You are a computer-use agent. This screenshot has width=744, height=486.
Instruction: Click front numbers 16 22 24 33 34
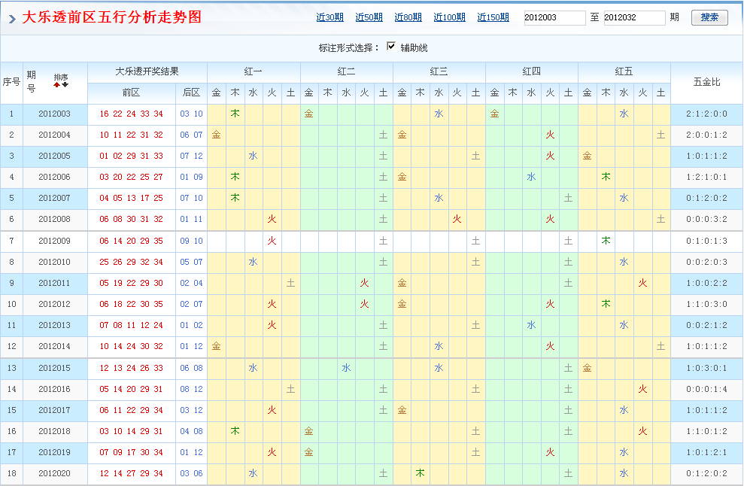click(x=132, y=114)
